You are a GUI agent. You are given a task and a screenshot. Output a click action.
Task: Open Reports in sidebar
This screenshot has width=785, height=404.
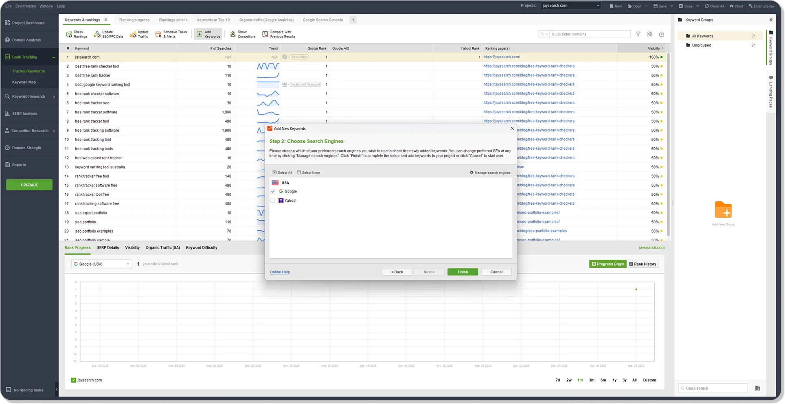tap(19, 165)
